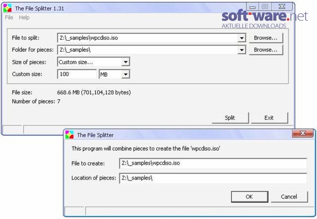Viewport: 317px width, 219px height.
Task: Close the combine dialog with the X
Action: (303, 133)
